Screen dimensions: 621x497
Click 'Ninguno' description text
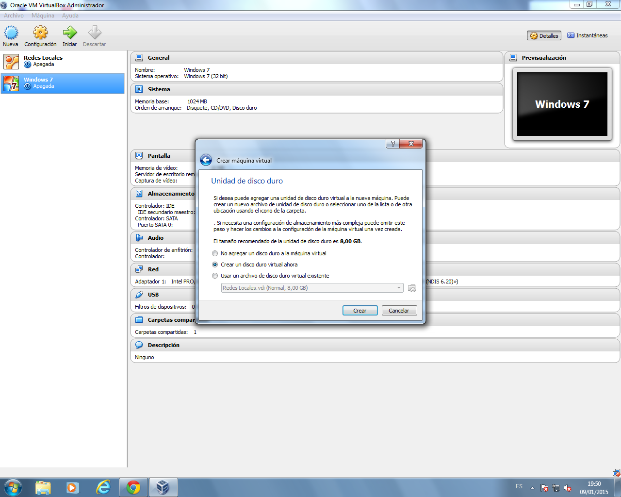[x=145, y=357]
